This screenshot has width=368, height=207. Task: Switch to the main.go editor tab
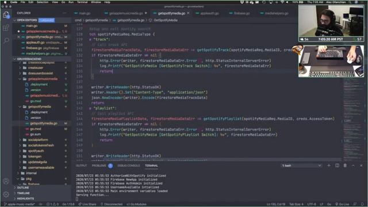coord(85,13)
